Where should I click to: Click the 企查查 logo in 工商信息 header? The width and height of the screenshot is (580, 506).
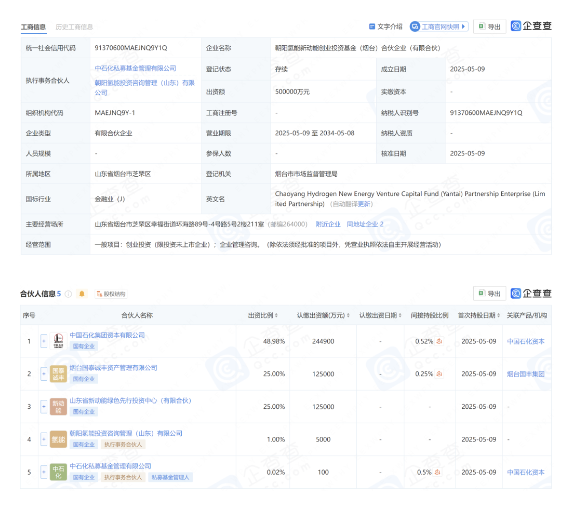coord(531,26)
